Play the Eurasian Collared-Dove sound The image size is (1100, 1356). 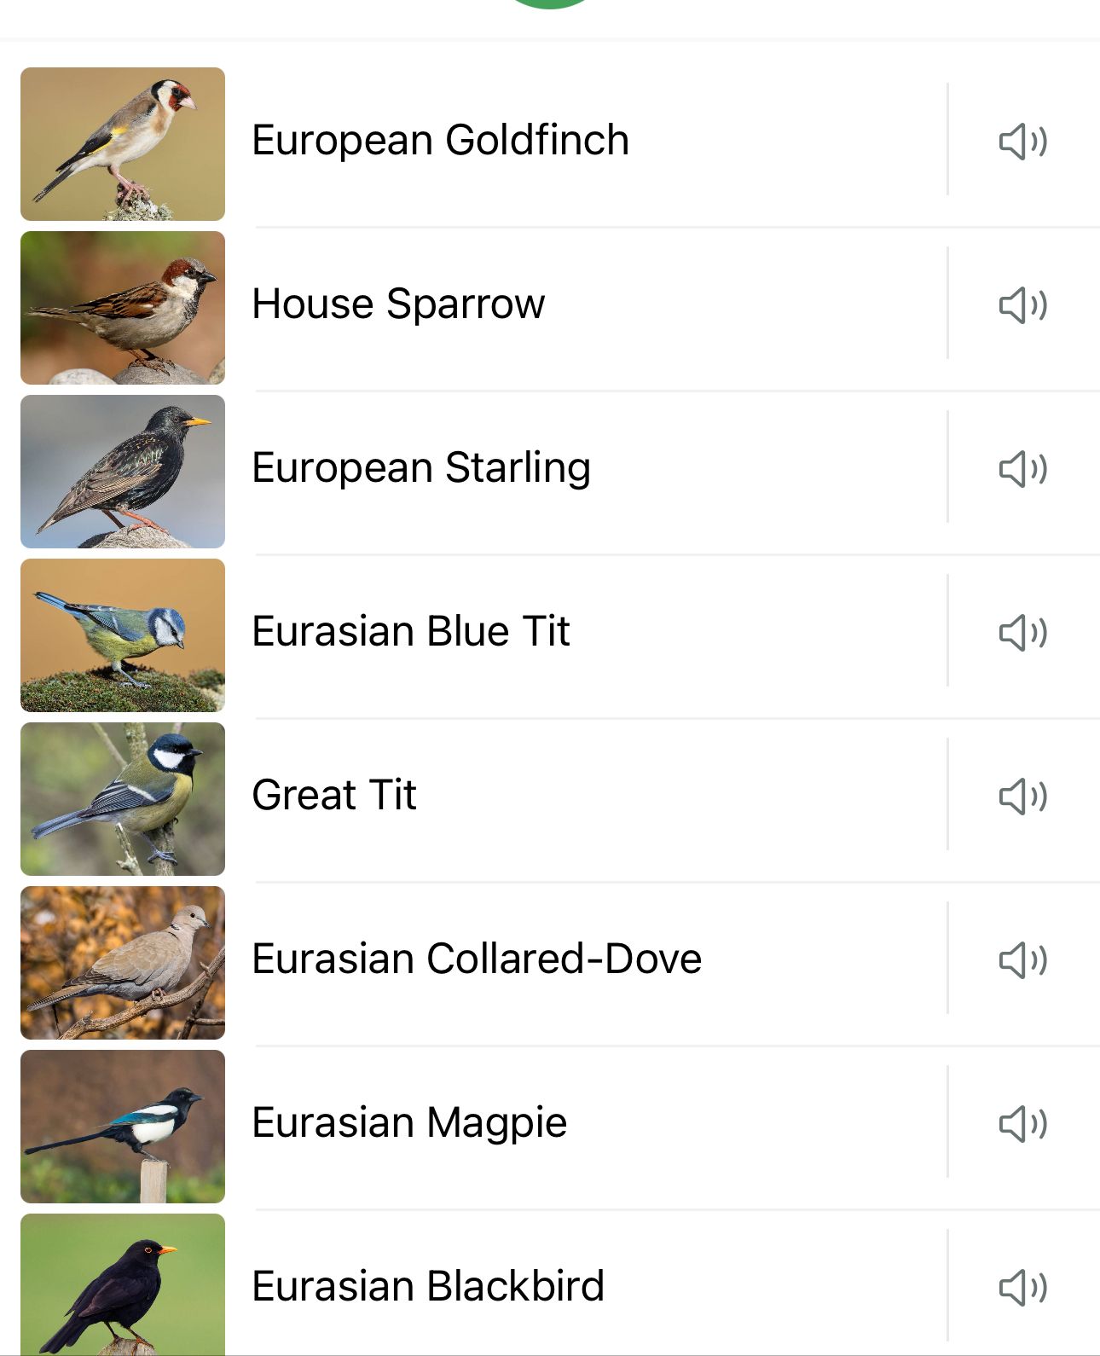(1022, 960)
